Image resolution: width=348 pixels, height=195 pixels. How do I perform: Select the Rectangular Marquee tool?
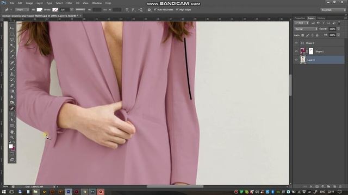pyautogui.click(x=12, y=34)
